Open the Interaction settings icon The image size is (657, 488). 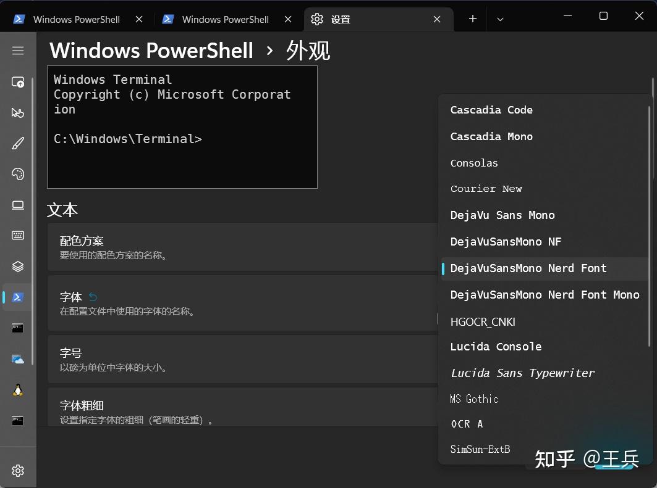coord(17,113)
